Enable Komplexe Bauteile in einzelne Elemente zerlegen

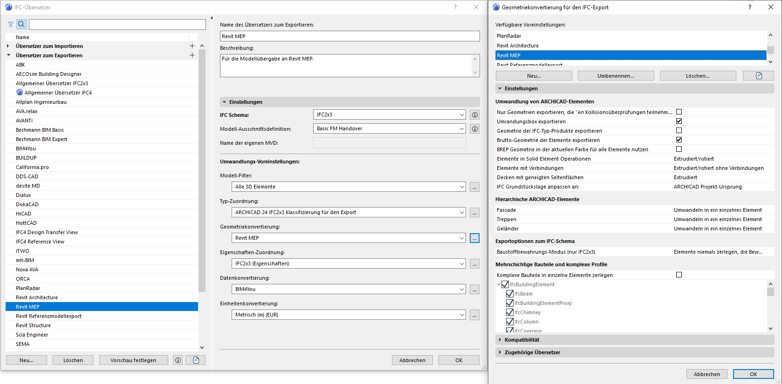point(679,275)
